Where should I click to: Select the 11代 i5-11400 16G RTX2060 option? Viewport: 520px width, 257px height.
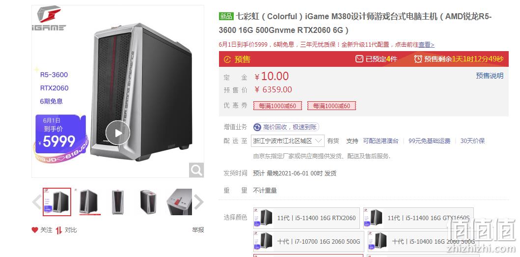pos(306,218)
